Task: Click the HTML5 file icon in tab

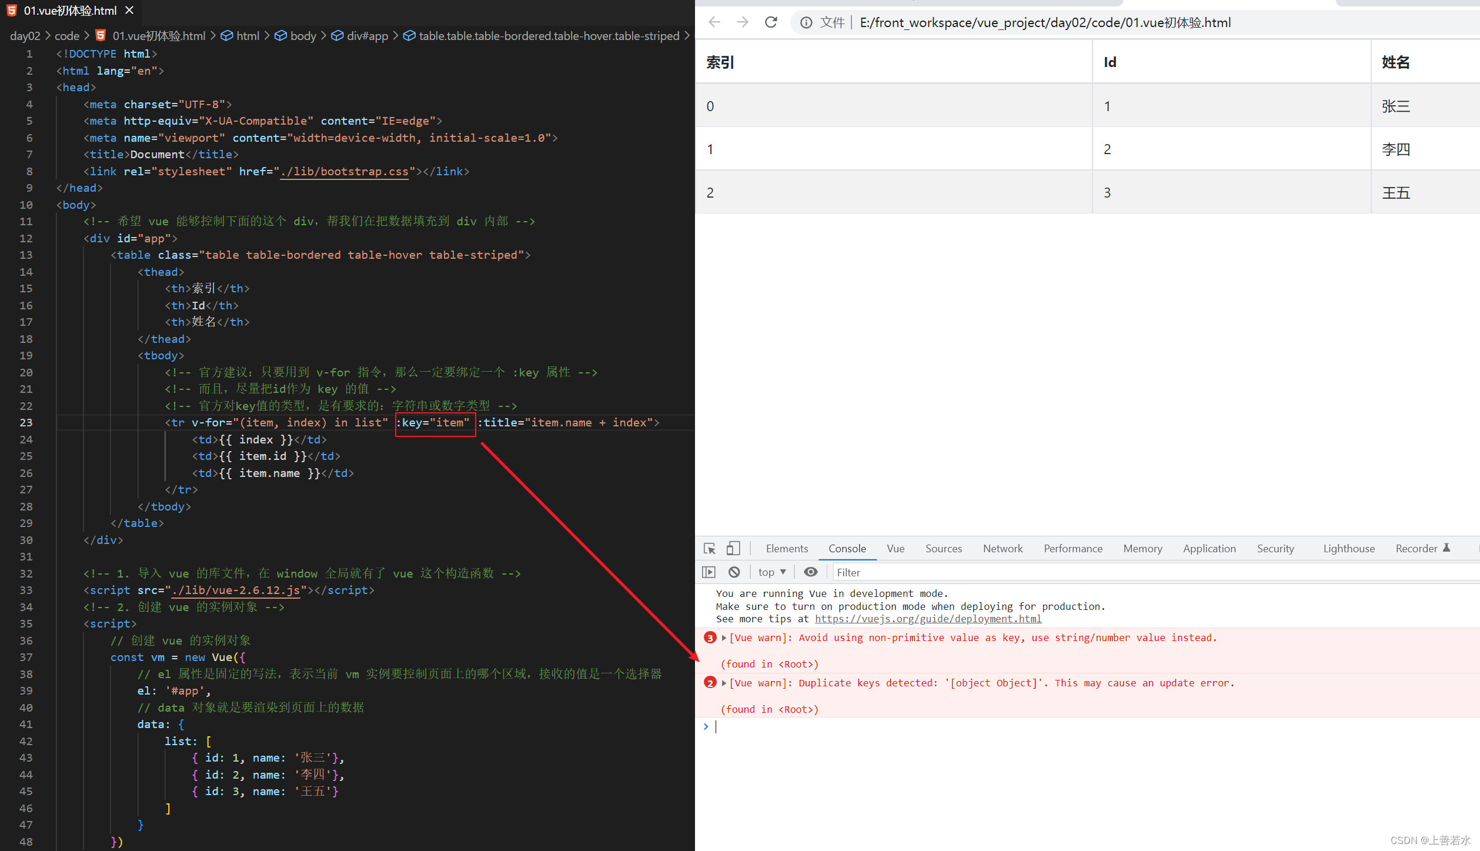Action: (12, 11)
